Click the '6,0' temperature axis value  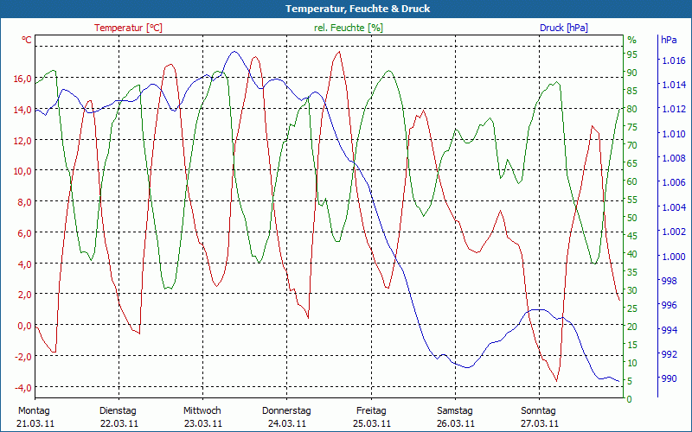(x=25, y=232)
